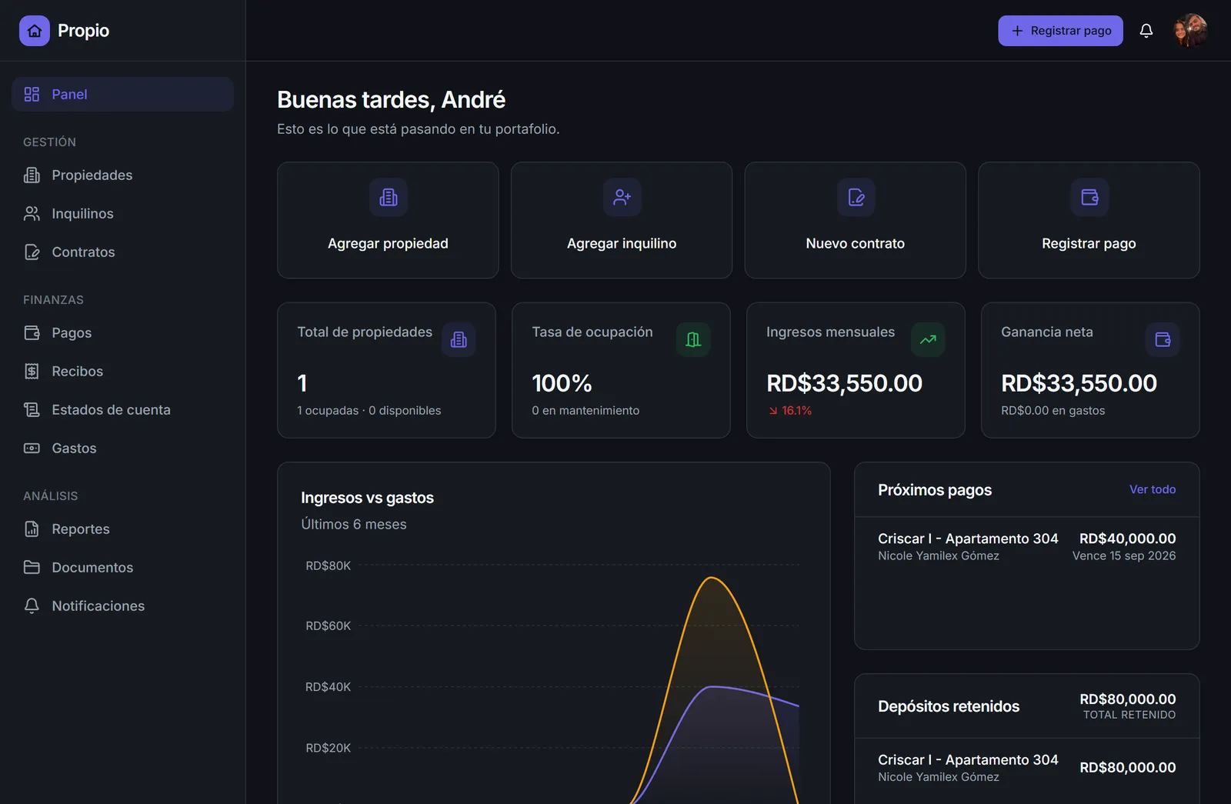Click the wallet icon in Registrar pago card
This screenshot has height=804, width=1231.
[1090, 198]
